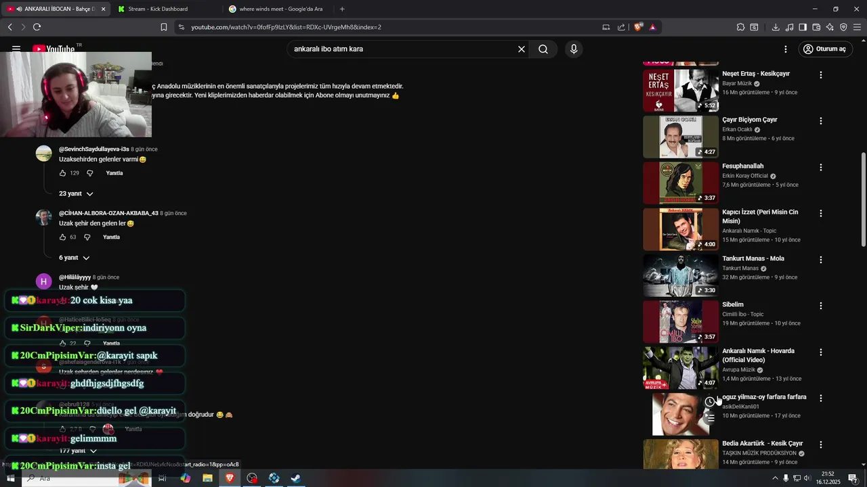The height and width of the screenshot is (487, 867).
Task: Open more options for Tankurt Manas - Mola
Action: point(821,260)
